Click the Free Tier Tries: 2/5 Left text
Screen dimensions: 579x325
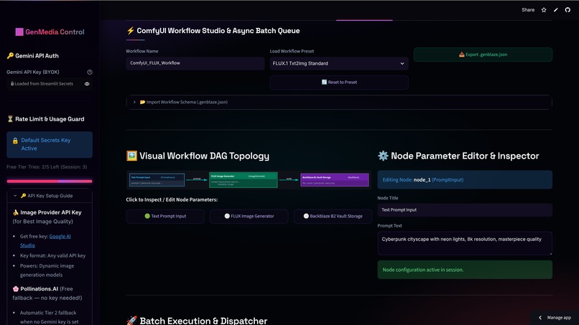pyautogui.click(x=47, y=167)
